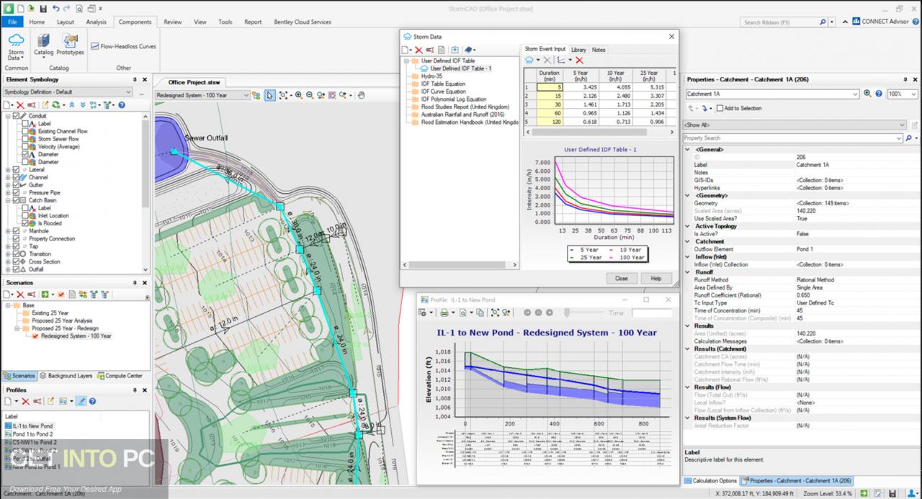Click the Element Symbology help icon
The image size is (922, 499).
coord(121,104)
